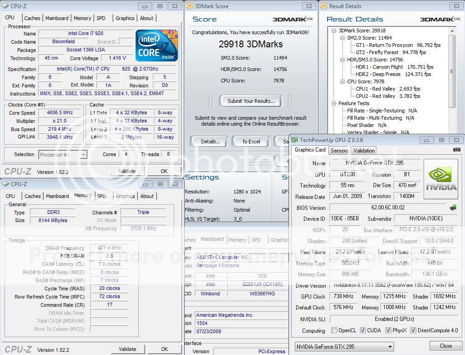Select the GT2 - Firefly Forest row
The image size is (465, 355).
(391, 52)
